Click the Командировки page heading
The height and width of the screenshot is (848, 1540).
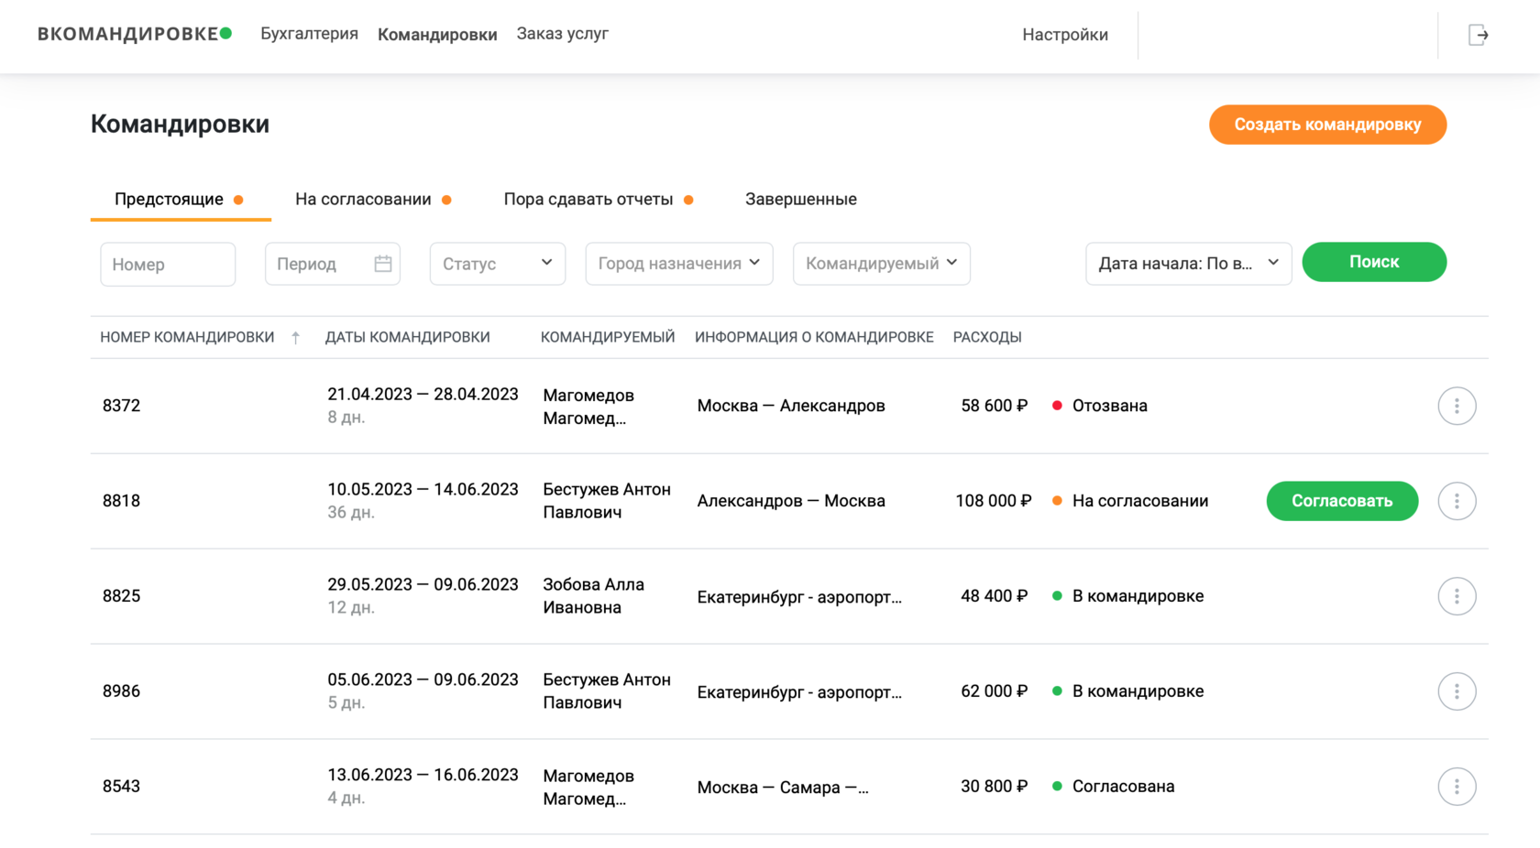180,125
